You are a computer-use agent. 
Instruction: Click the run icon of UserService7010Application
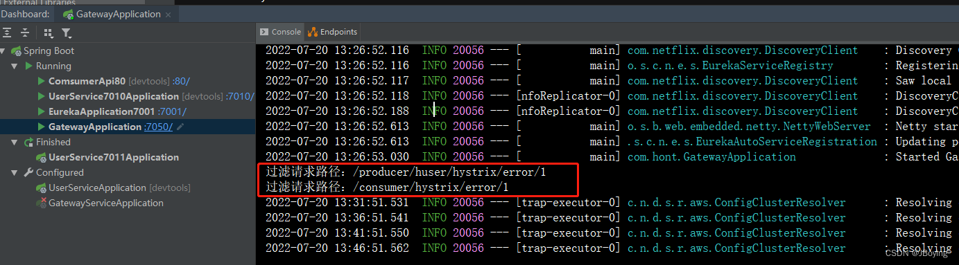click(42, 96)
